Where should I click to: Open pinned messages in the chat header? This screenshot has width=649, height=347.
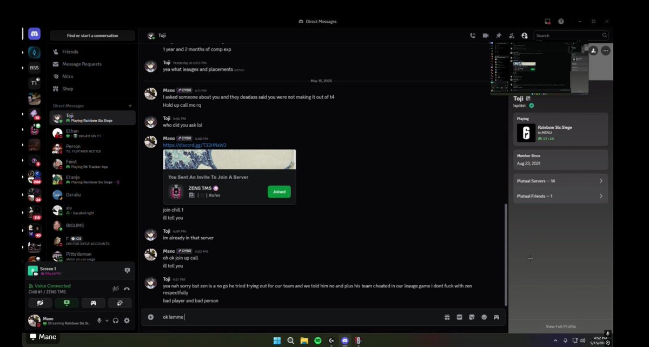point(499,36)
